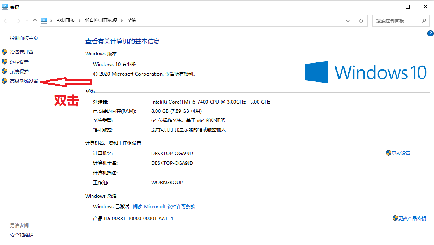Screen dimensions: 434x245
Task: Open the address bar history dropdown
Action: point(348,21)
